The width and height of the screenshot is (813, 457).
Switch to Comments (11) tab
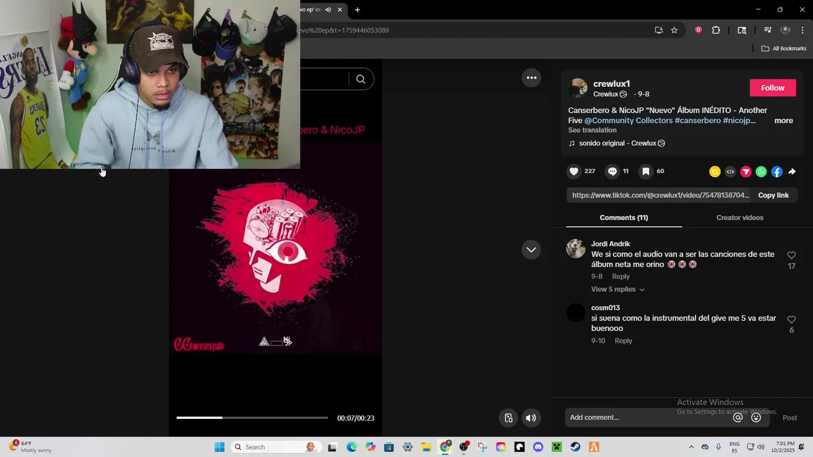(624, 218)
